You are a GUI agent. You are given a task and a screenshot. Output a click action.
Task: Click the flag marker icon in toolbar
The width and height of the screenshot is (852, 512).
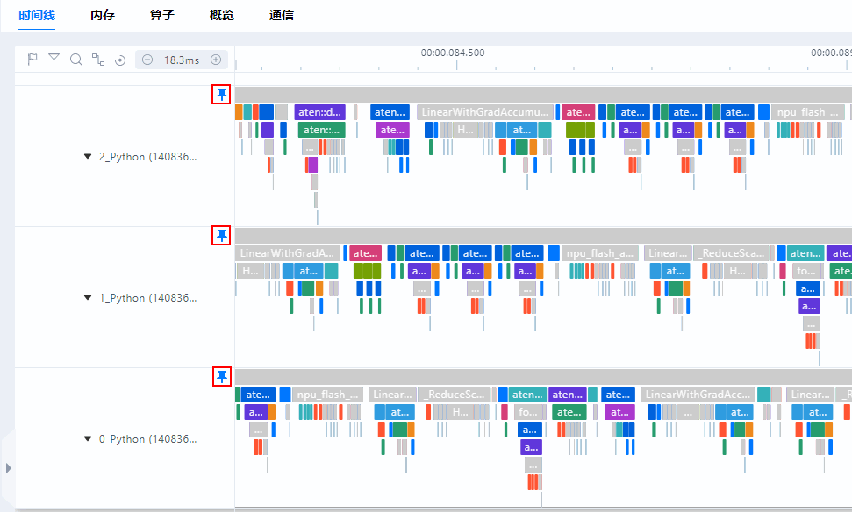pos(32,60)
